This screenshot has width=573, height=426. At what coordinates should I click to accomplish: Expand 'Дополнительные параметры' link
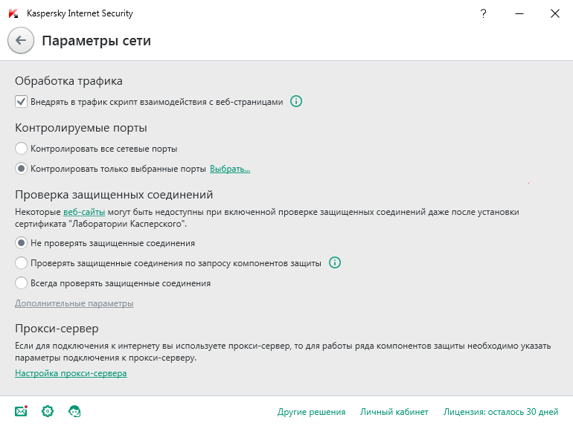[x=74, y=303]
